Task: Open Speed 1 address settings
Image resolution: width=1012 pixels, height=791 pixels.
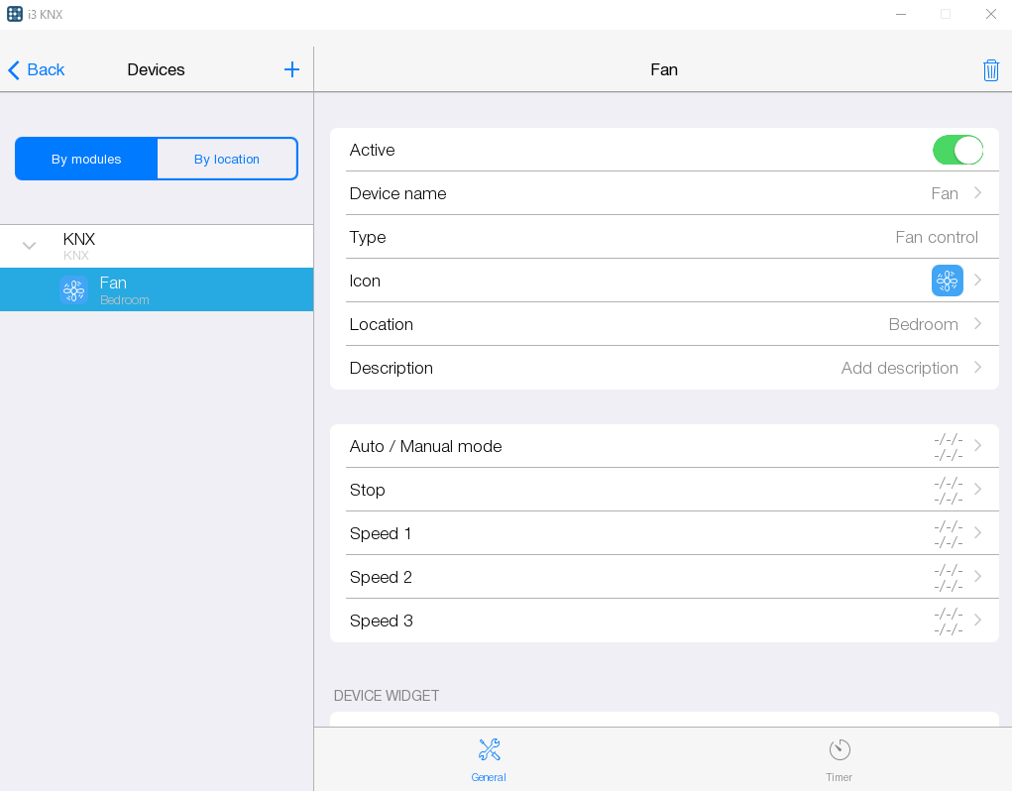Action: (x=664, y=533)
